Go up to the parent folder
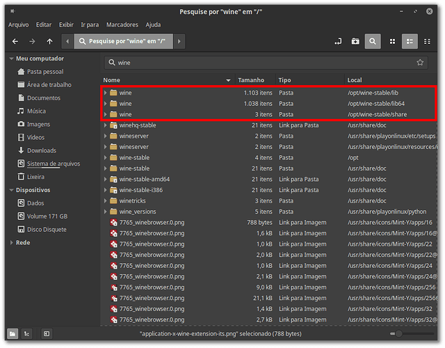This screenshot has width=445, height=348. tap(49, 42)
